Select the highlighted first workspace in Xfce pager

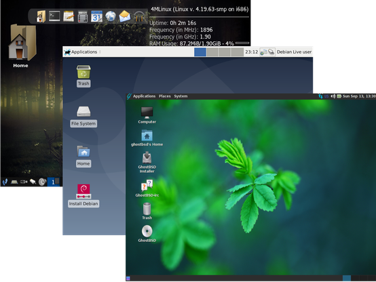[200, 52]
